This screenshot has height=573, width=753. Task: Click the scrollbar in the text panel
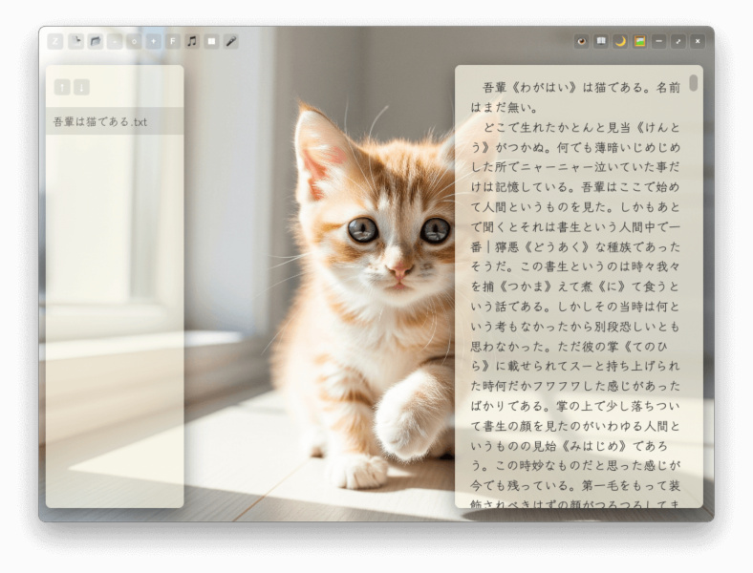[x=693, y=84]
